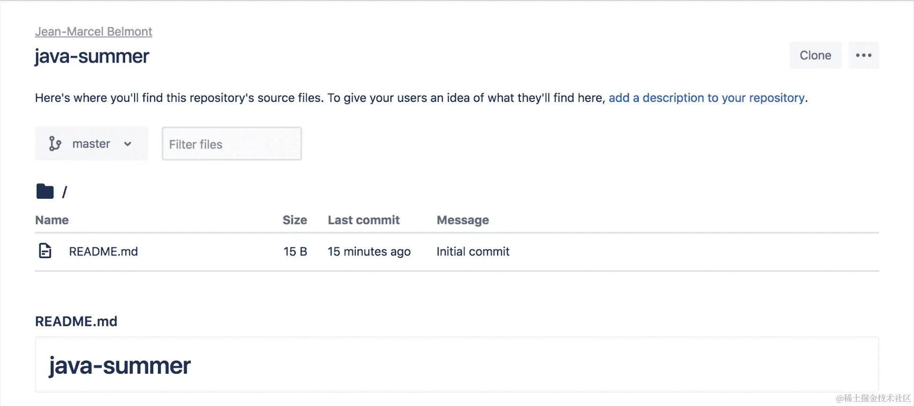Open the README.md file in the list
Screen dimensions: 914x406
103,252
